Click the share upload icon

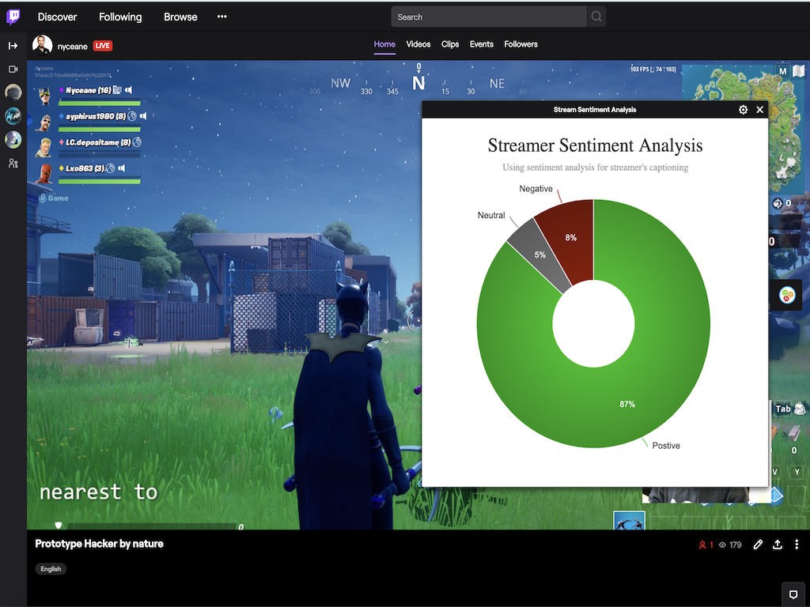coord(777,545)
